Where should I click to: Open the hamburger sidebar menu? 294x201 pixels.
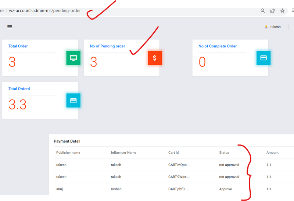click(10, 26)
